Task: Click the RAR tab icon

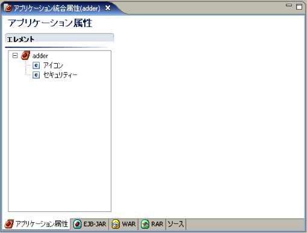Action: 145,224
